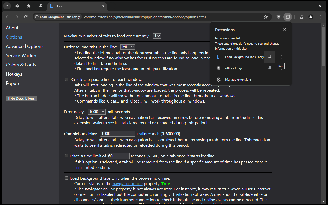The height and width of the screenshot is (205, 328).
Task: Open the Colors & Fonts section
Action: 21,65
